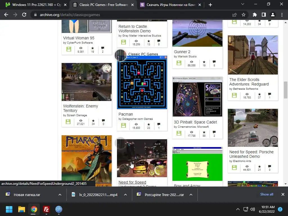Open the notification badge in system tray
The image size is (288, 216).
click(280, 209)
